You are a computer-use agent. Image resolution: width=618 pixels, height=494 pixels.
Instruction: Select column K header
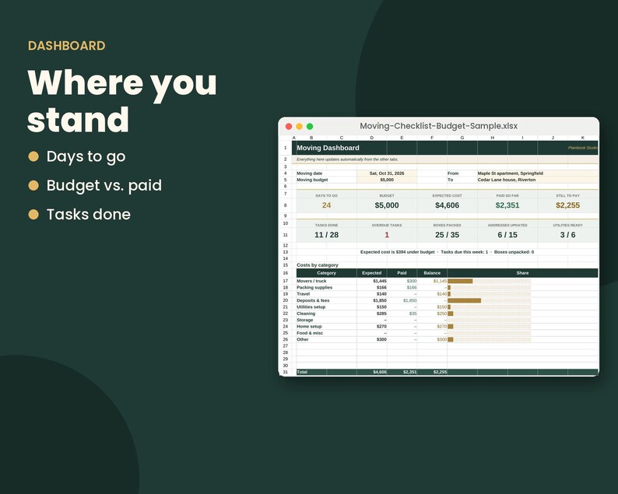click(582, 138)
